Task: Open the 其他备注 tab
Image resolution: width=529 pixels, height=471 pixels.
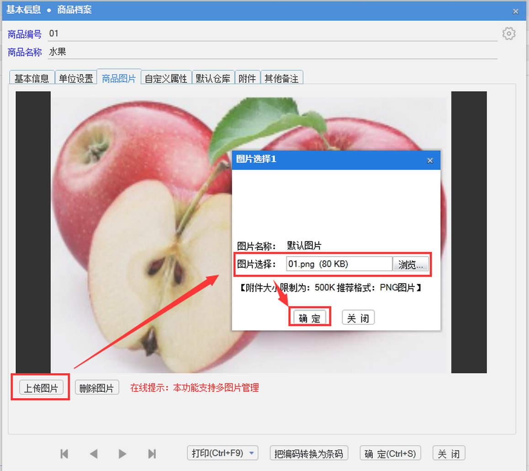Action: pyautogui.click(x=281, y=79)
